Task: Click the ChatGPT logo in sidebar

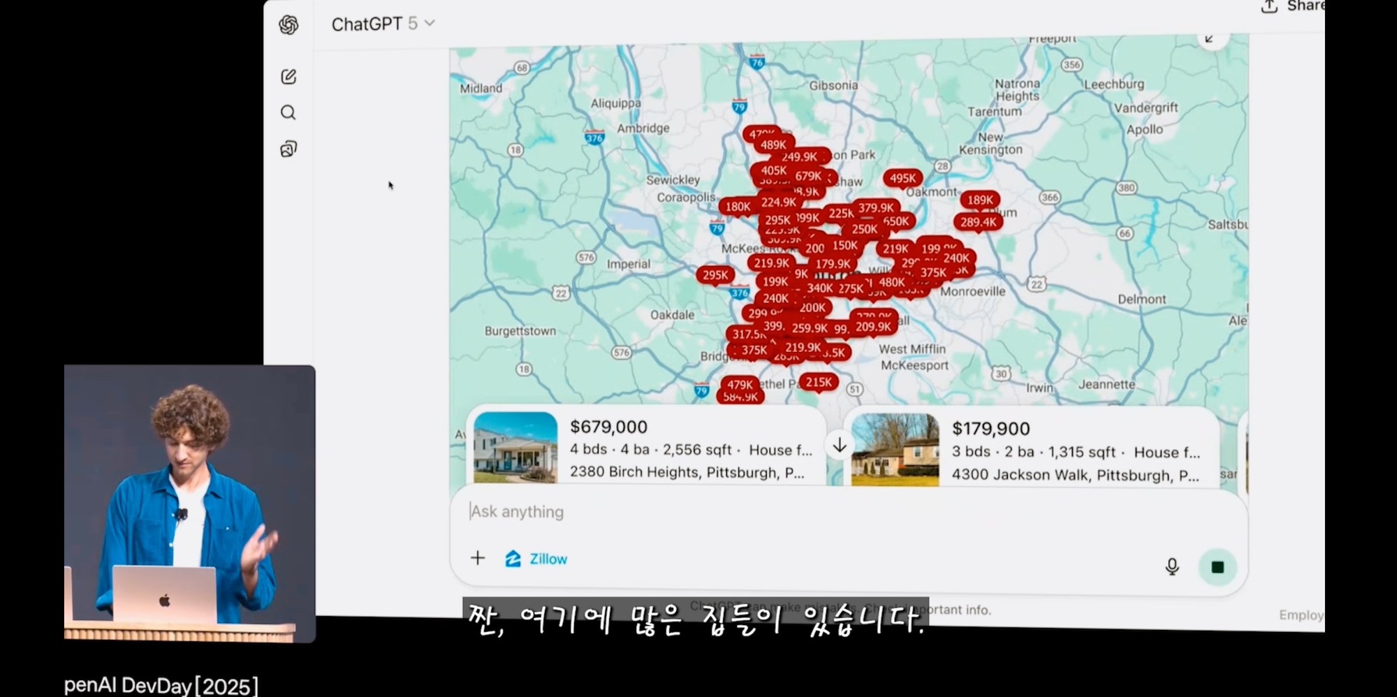Action: [x=288, y=25]
